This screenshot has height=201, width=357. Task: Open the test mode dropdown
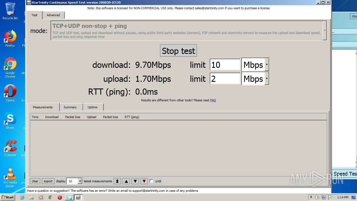tap(325, 30)
